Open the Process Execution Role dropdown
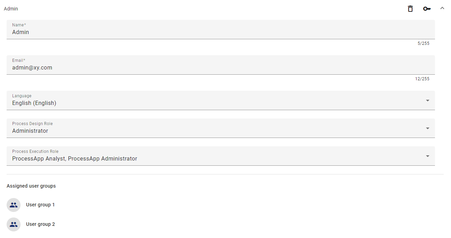451x238 pixels. [x=427, y=156]
